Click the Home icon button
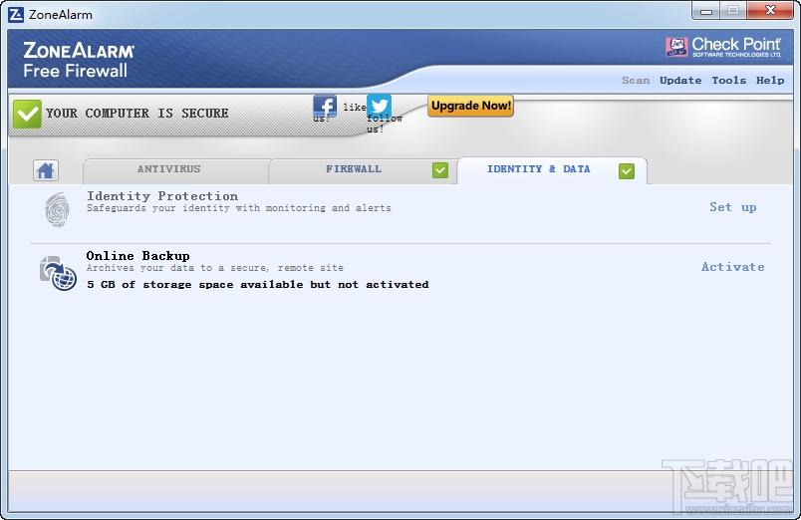 click(46, 170)
